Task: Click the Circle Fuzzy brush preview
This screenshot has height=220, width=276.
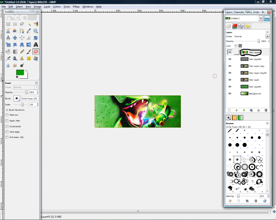Action: click(17, 98)
